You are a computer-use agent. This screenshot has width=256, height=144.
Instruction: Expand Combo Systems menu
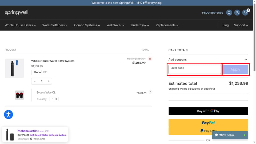(87, 25)
